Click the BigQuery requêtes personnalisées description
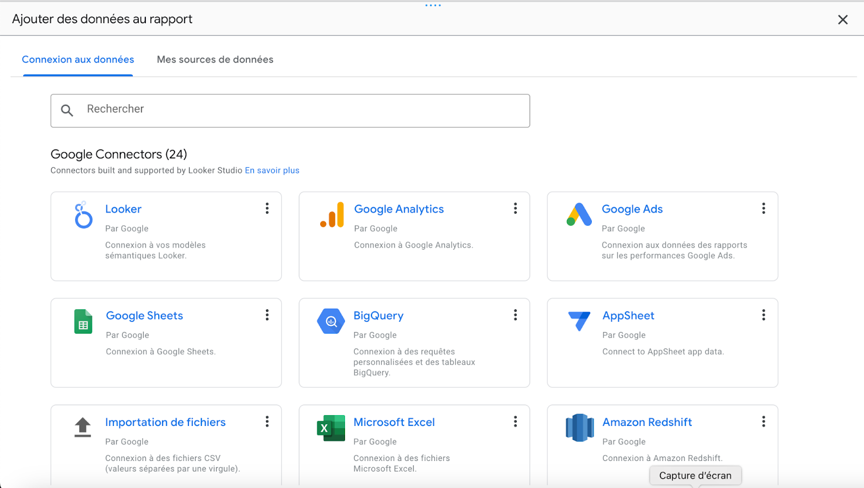 pyautogui.click(x=414, y=362)
